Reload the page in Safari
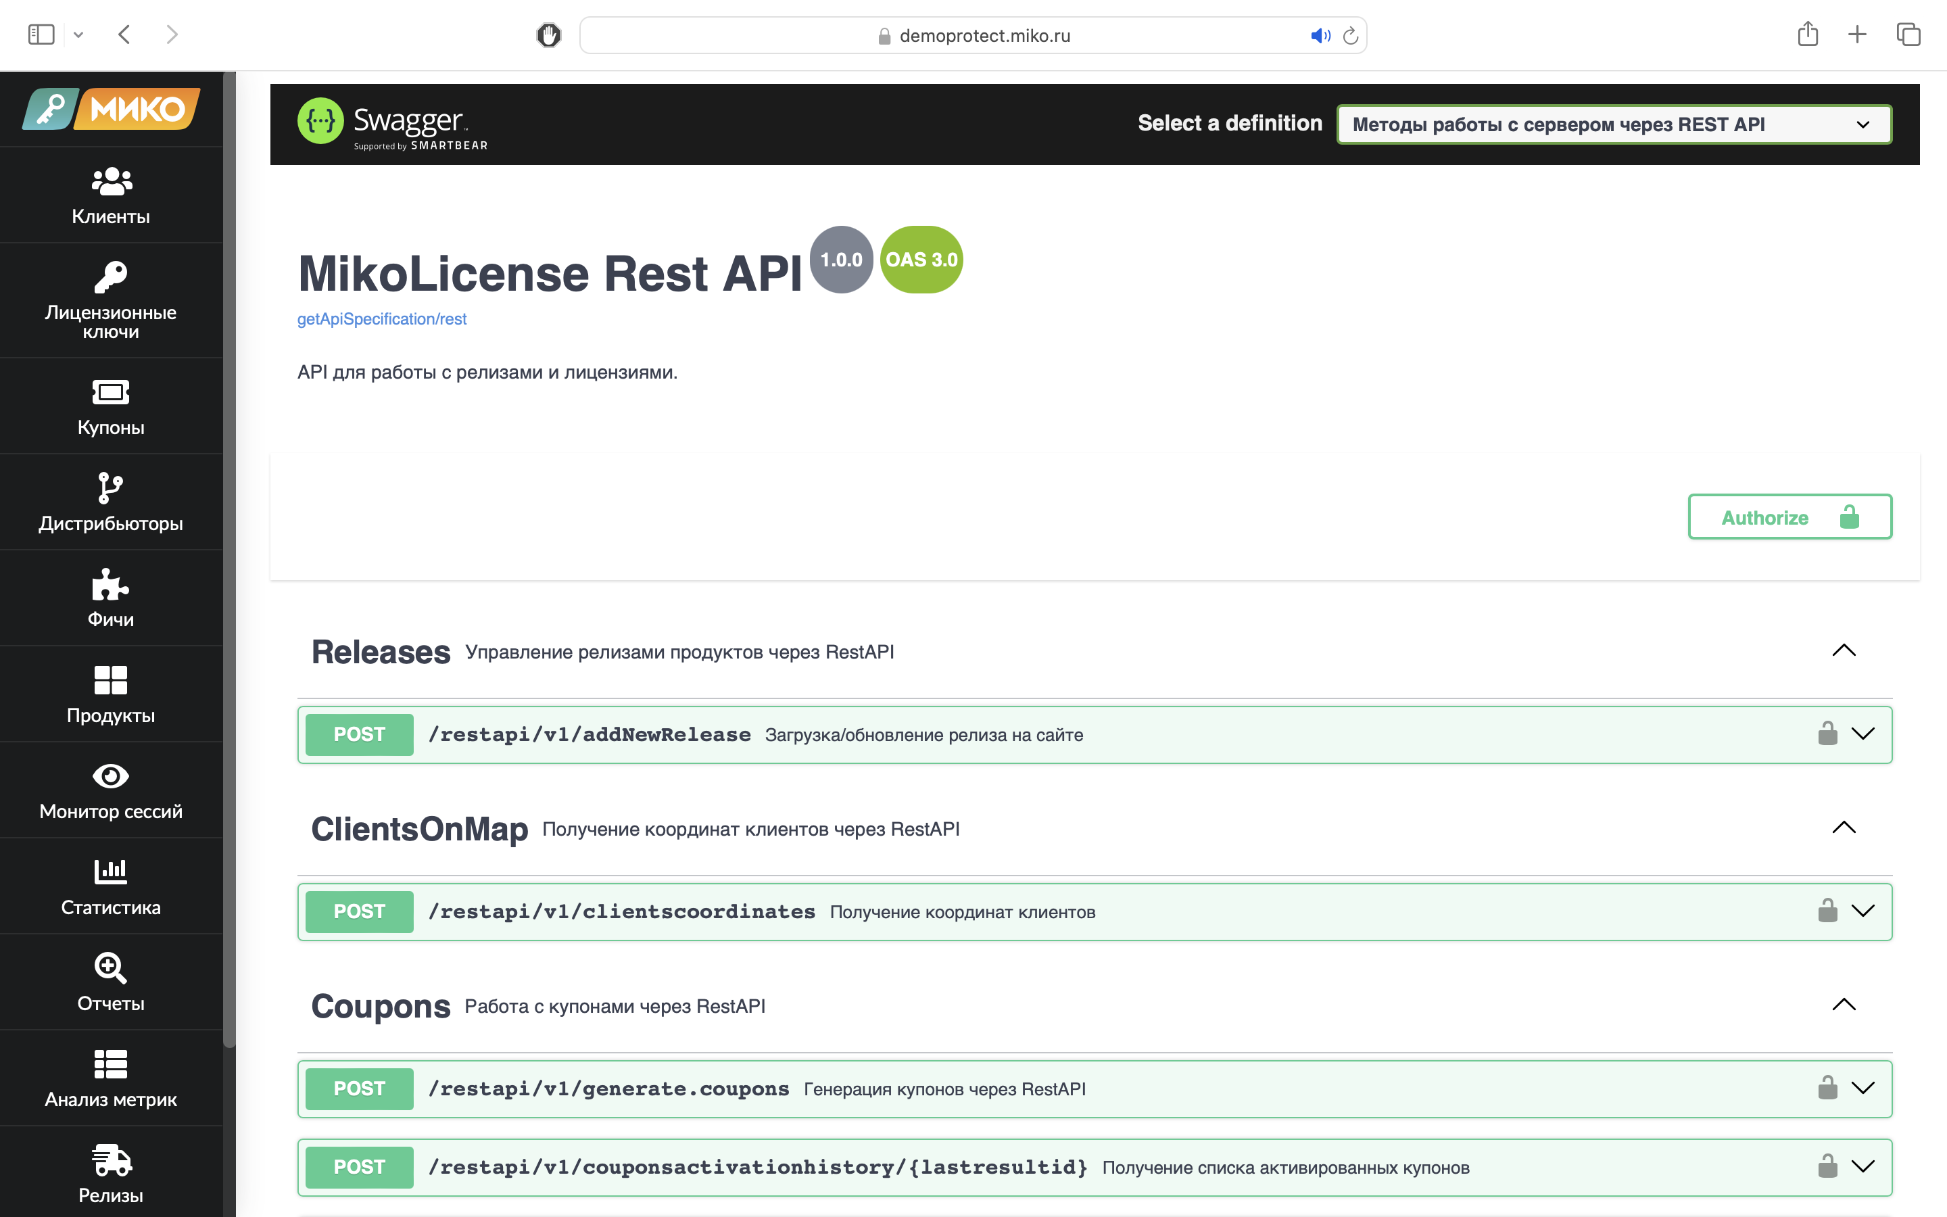Viewport: 1947px width, 1217px height. pos(1351,35)
